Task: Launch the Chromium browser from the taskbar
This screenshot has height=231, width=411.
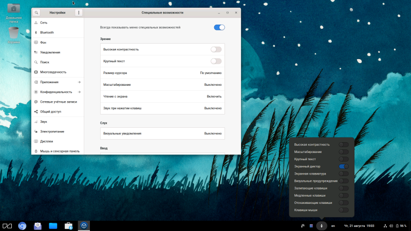Action: pos(23,225)
